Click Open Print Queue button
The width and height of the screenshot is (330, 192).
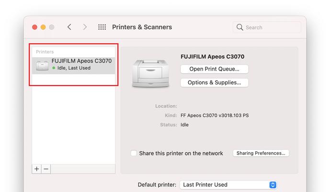coord(214,69)
